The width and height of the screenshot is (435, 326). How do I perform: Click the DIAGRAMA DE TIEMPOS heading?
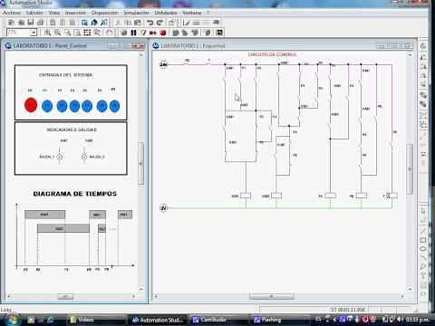point(74,194)
